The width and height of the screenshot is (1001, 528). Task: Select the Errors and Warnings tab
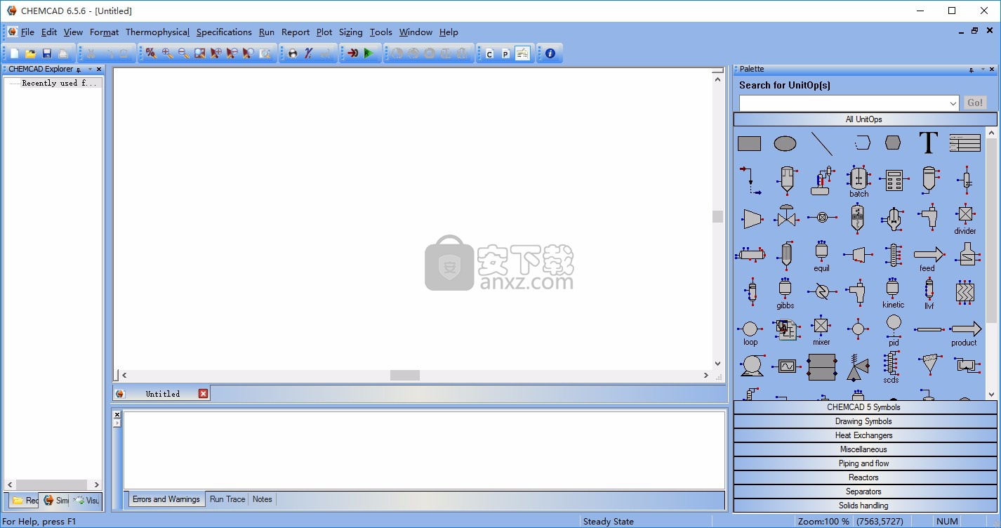coord(166,499)
